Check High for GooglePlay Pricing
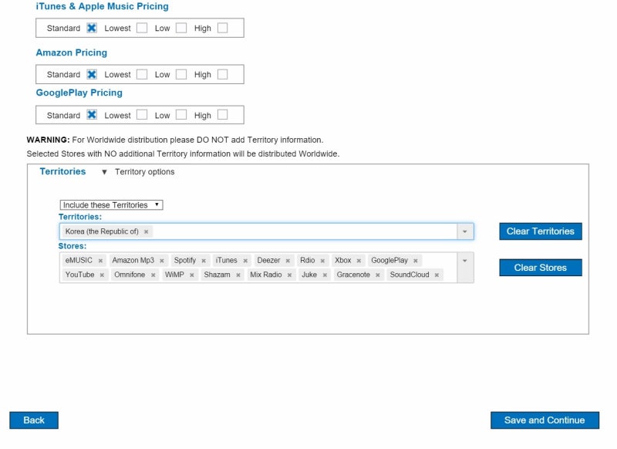Viewport: 617px width, 449px height. (x=222, y=114)
